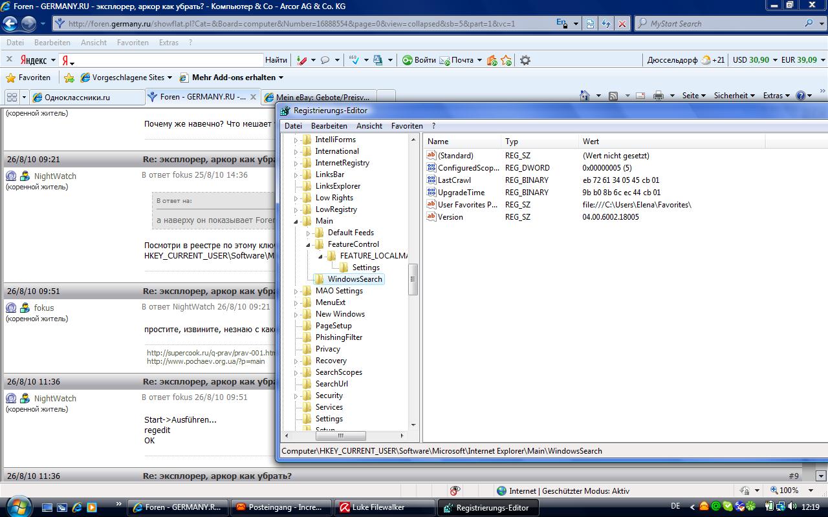Expand the Default Feeds registry key
Viewport: 828px width, 517px height.
point(309,233)
